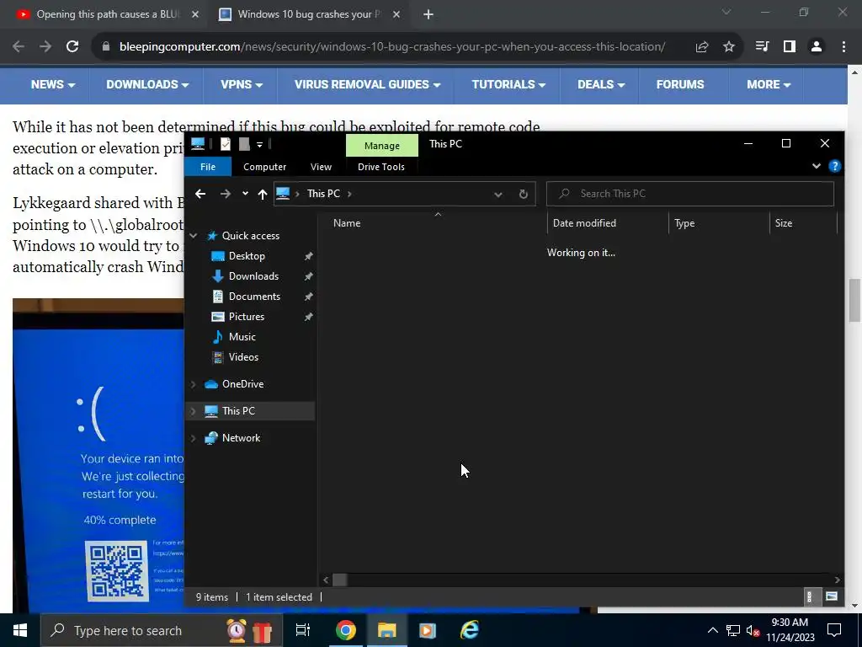This screenshot has width=862, height=647.
Task: Open the Windows Start menu
Action: 20,630
